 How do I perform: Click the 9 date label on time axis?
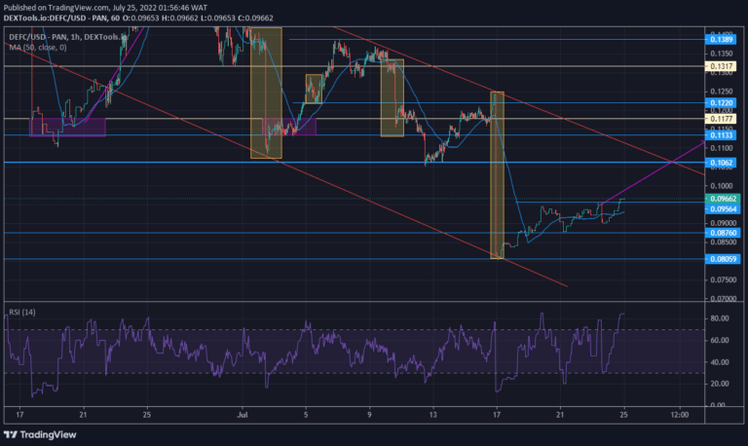(x=369, y=415)
